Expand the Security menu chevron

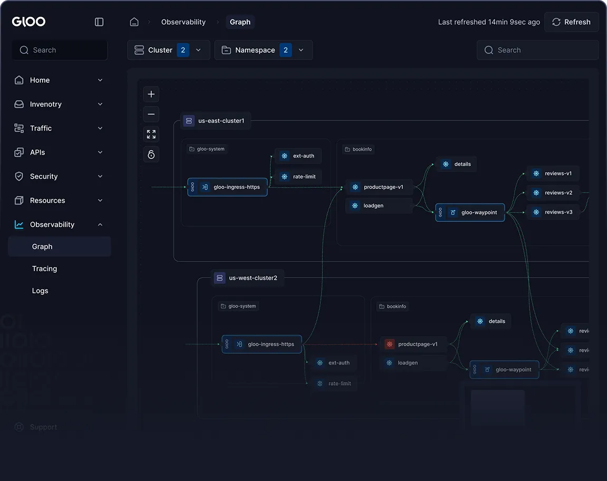point(100,176)
